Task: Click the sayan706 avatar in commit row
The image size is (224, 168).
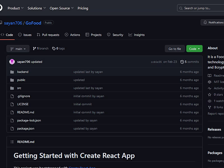Action: 12,62
